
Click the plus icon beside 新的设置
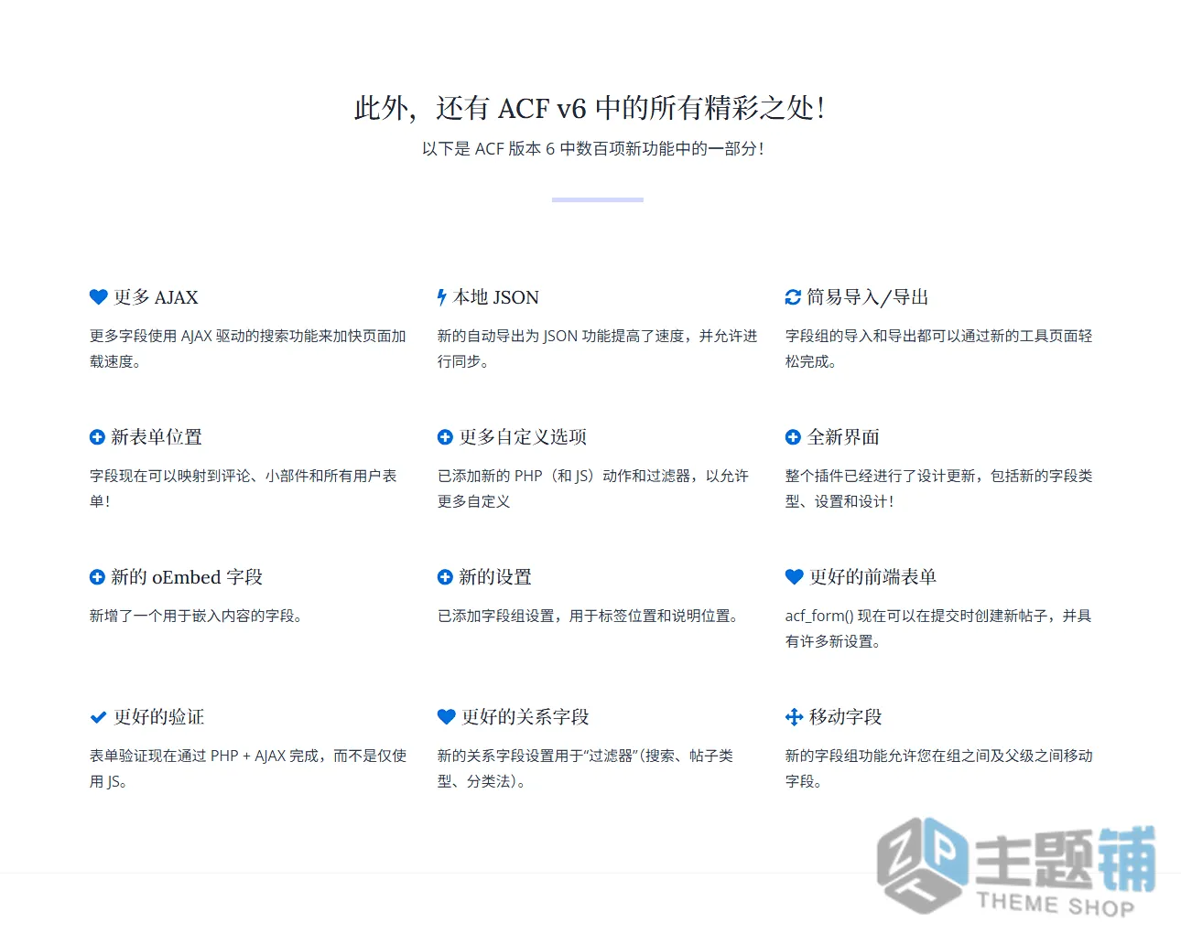coord(445,577)
